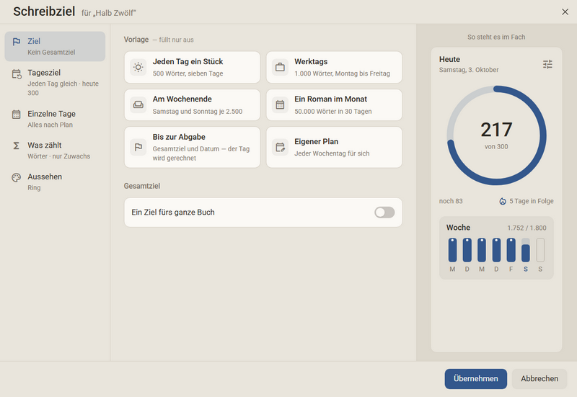This screenshot has width=577, height=397.
Task: Open the Was zählt section
Action: (55, 151)
